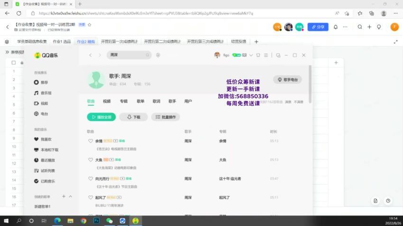Viewport: 403px width, 226px height.
Task: Click the QQ音乐 vertical scrollbar
Action: pos(310,84)
